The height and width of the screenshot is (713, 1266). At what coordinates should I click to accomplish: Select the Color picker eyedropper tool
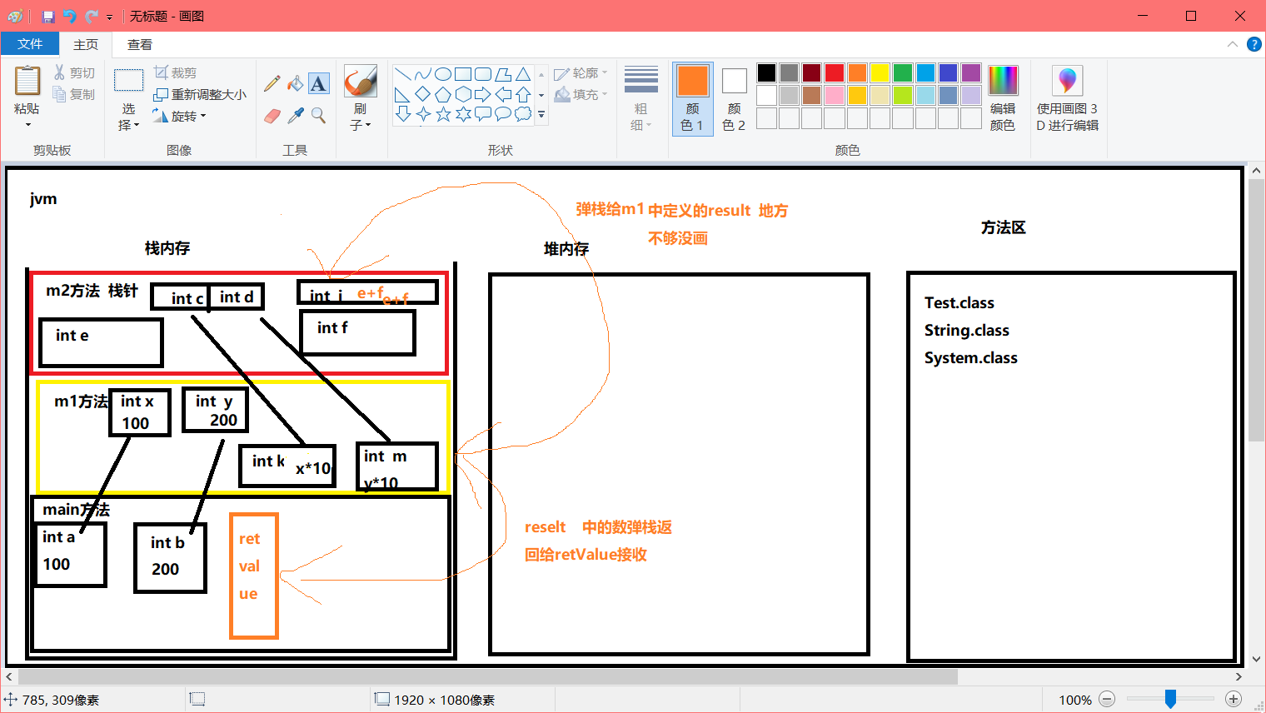tap(295, 116)
